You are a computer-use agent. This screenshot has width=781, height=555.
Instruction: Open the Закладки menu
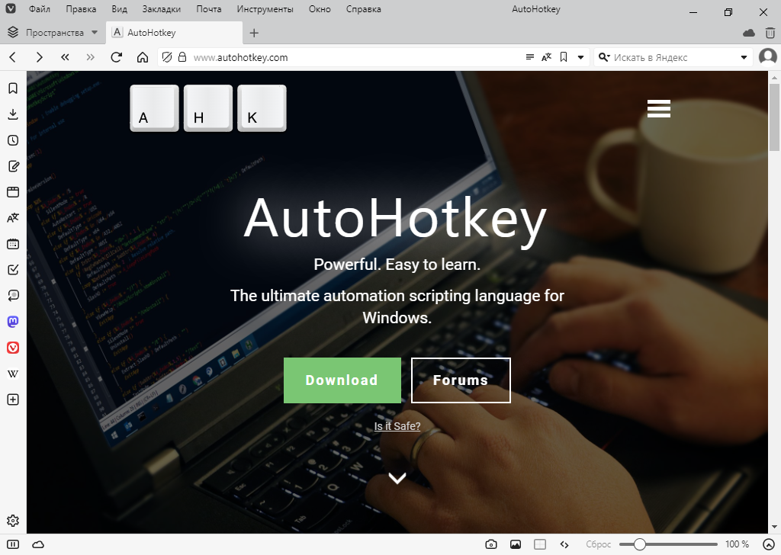coord(161,9)
